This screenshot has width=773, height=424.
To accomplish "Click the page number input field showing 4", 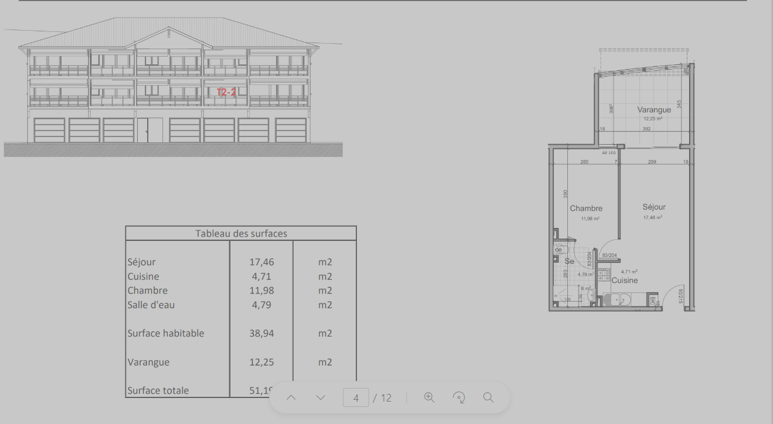I will click(356, 397).
